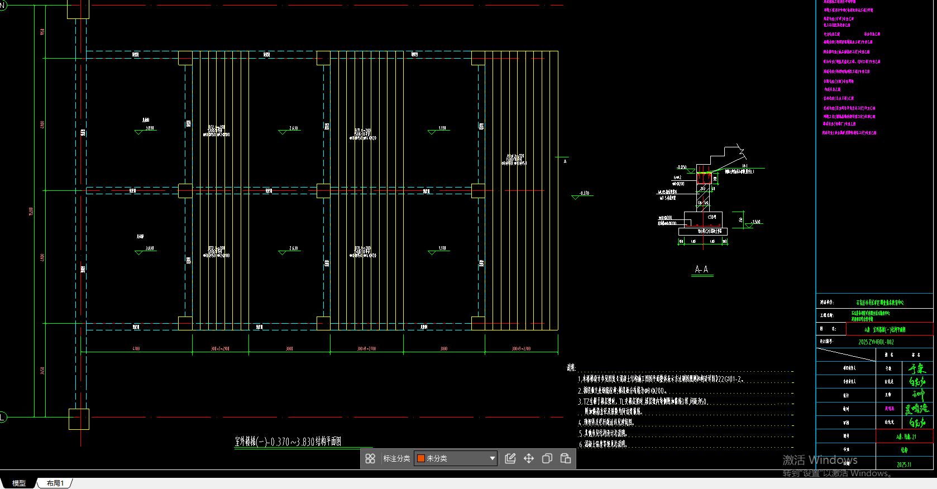
Task: Click the -0.370 elevation marker
Action: tap(584, 193)
